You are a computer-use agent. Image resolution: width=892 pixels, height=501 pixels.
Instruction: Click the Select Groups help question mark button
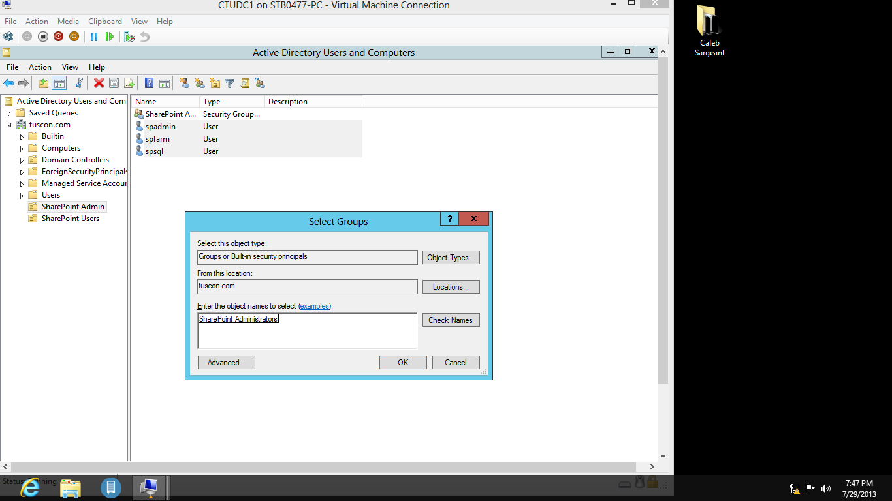[x=449, y=219]
